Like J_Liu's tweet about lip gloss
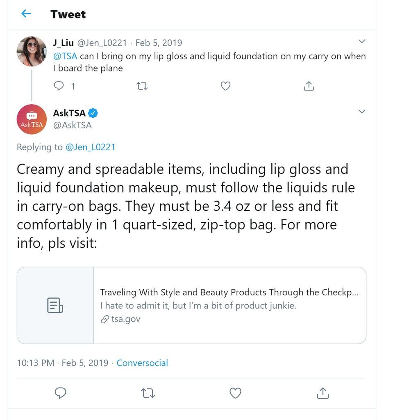Image resolution: width=393 pixels, height=420 pixels. click(225, 86)
